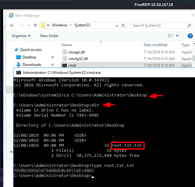The height and width of the screenshot is (187, 195).
Task: Click the New folder button
Action: [49, 36]
